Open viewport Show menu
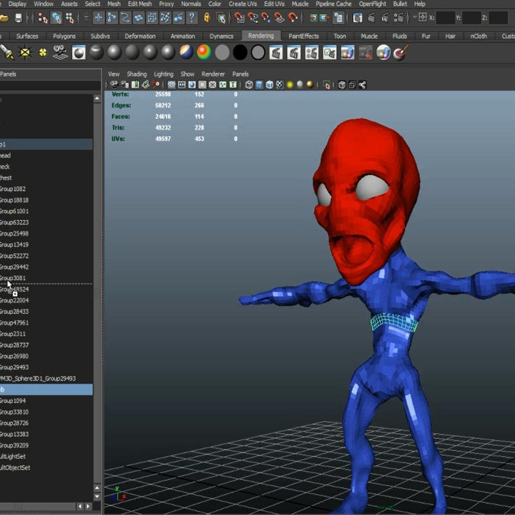The height and width of the screenshot is (515, 515). 187,74
